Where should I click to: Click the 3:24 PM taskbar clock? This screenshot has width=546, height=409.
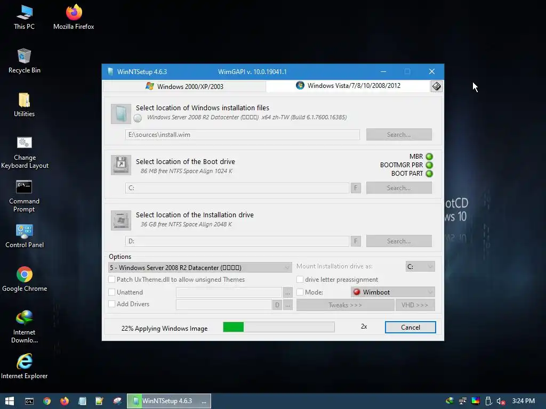(x=524, y=401)
